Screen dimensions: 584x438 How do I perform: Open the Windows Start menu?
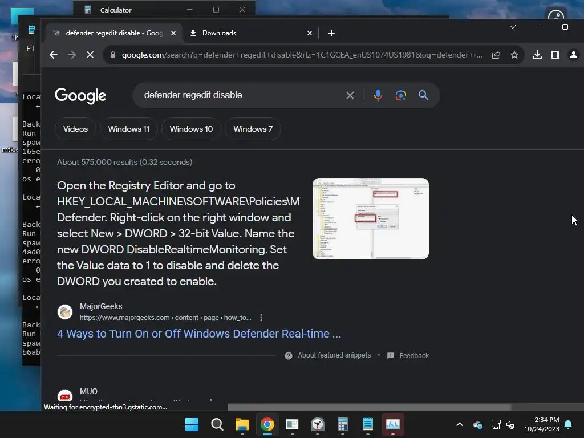[192, 424]
